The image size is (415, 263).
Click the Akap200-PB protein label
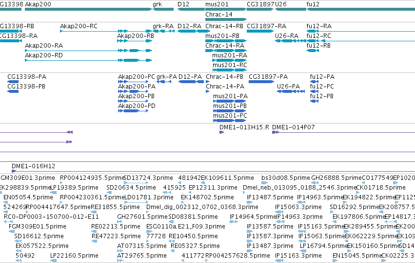click(x=137, y=96)
